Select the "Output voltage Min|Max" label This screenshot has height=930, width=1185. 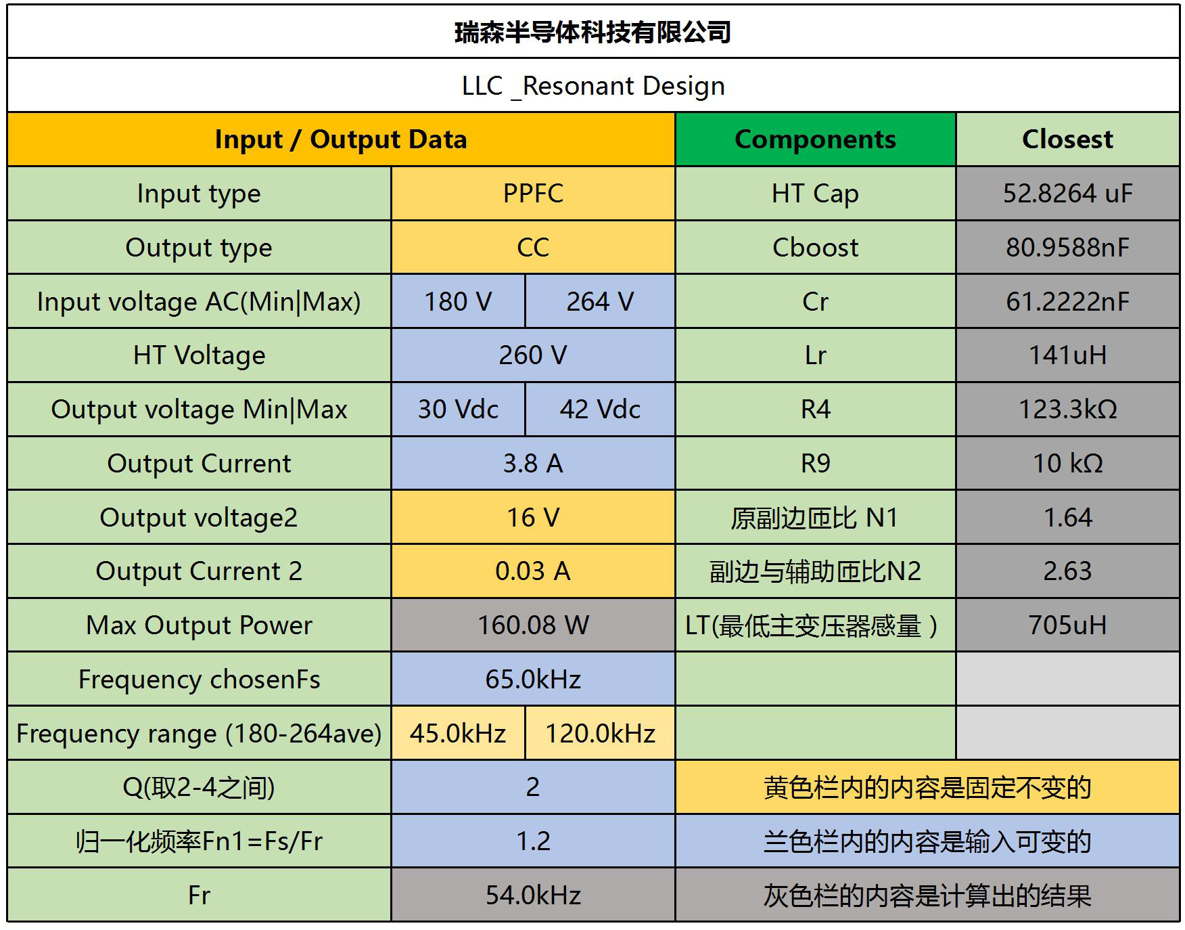(x=199, y=409)
